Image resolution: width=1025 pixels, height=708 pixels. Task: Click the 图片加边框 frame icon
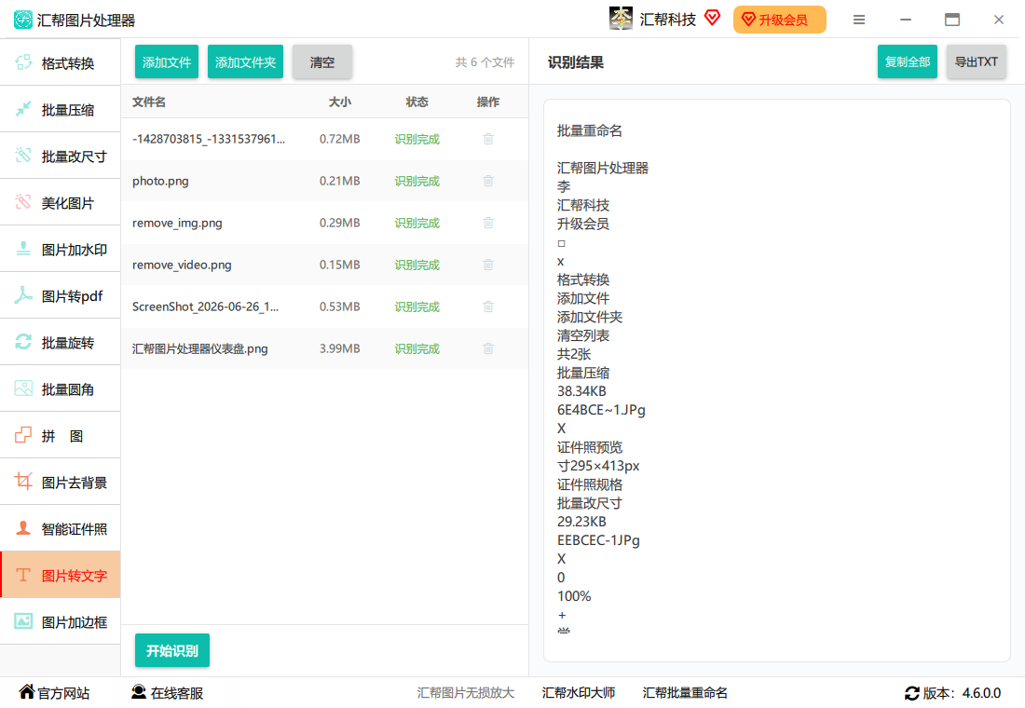pyautogui.click(x=23, y=621)
